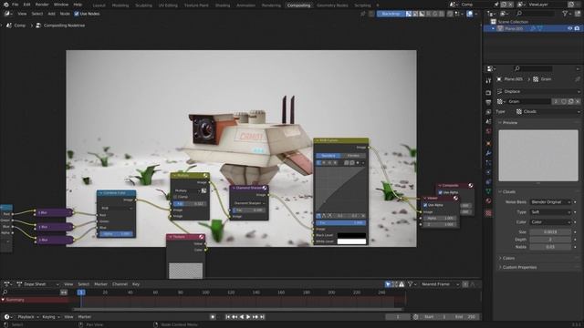Click the properties panel search field
Screen dimensions: 584x328
pos(533,68)
